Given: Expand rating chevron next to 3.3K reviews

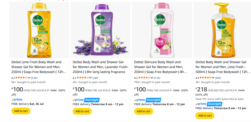Looking at the screenshot, I should click(x=152, y=78).
